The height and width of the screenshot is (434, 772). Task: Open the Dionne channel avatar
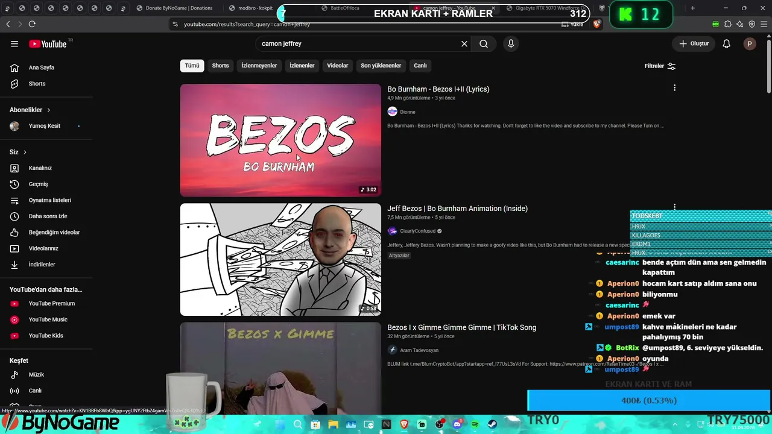[392, 112]
